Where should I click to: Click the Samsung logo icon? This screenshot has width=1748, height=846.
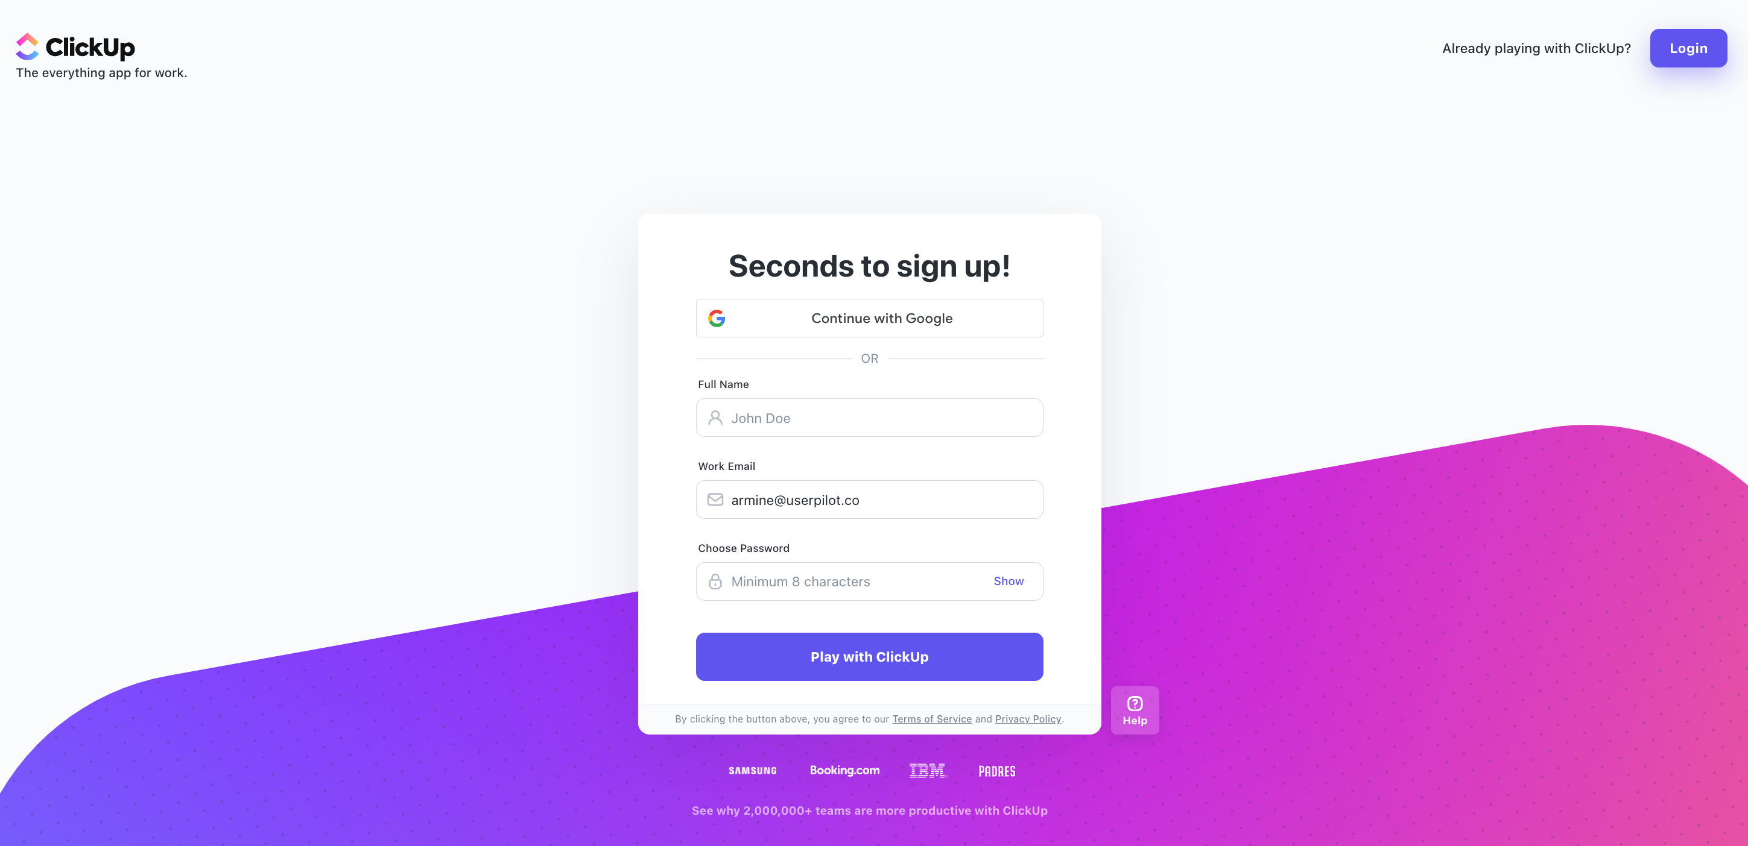(753, 770)
